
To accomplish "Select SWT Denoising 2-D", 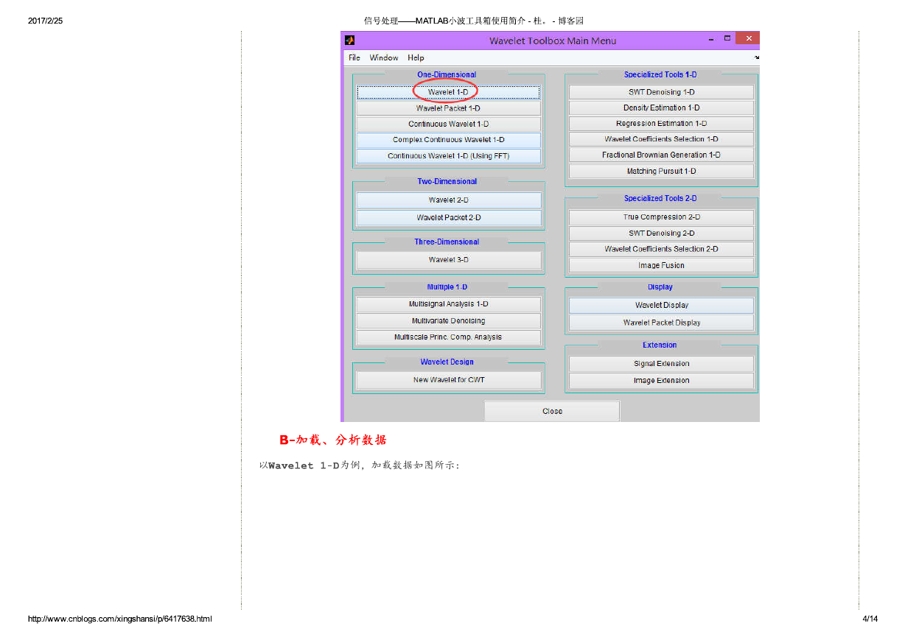I will [661, 233].
